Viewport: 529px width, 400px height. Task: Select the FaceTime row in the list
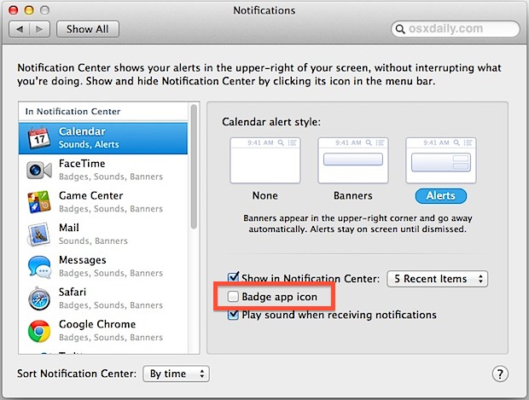(103, 170)
